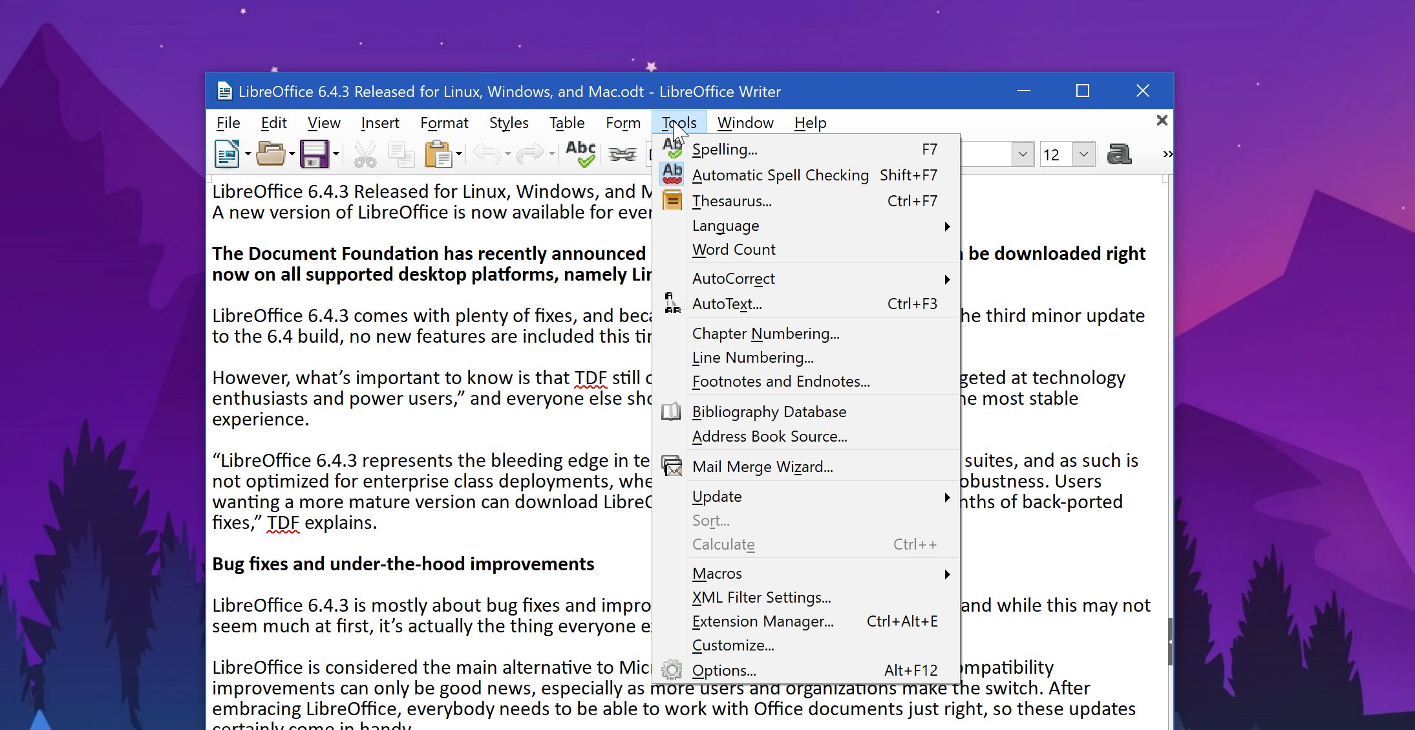Start the Mail Merge Wizard
The width and height of the screenshot is (1415, 730).
(761, 466)
